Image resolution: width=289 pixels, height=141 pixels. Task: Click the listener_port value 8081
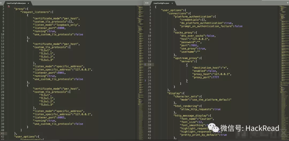pos(62,73)
